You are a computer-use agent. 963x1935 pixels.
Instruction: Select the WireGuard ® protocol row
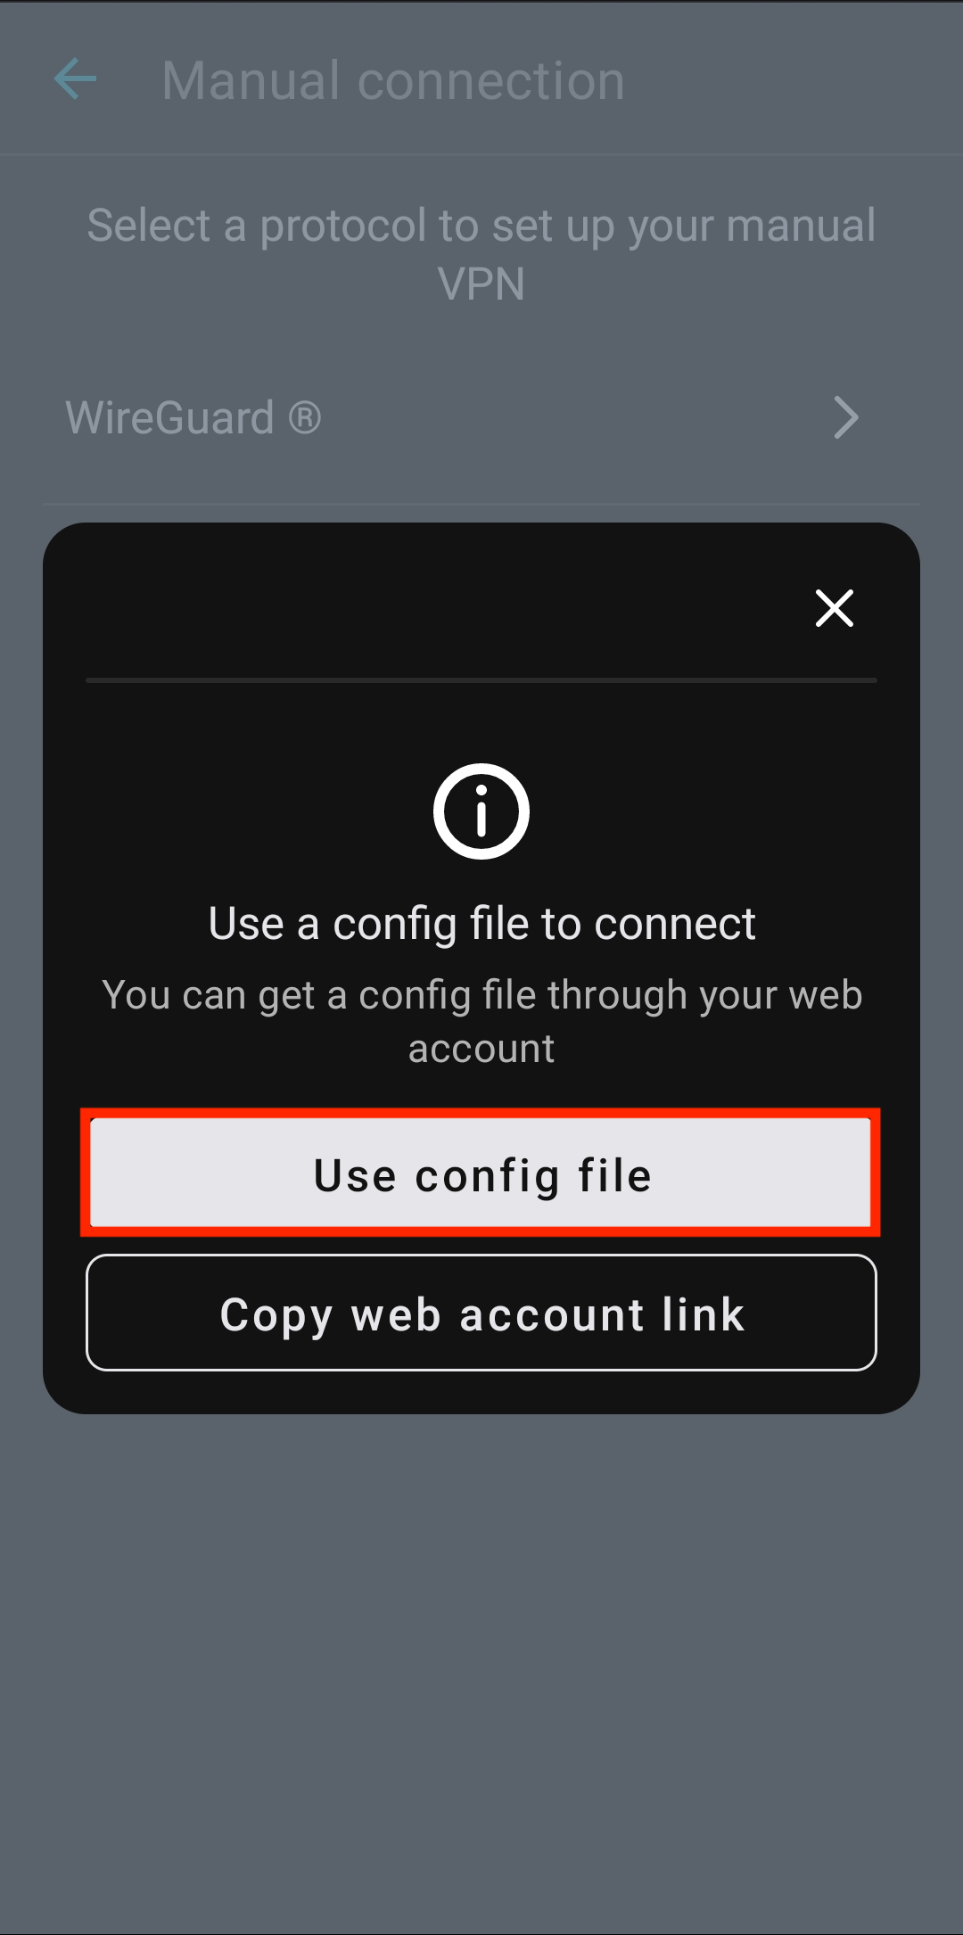tap(481, 418)
